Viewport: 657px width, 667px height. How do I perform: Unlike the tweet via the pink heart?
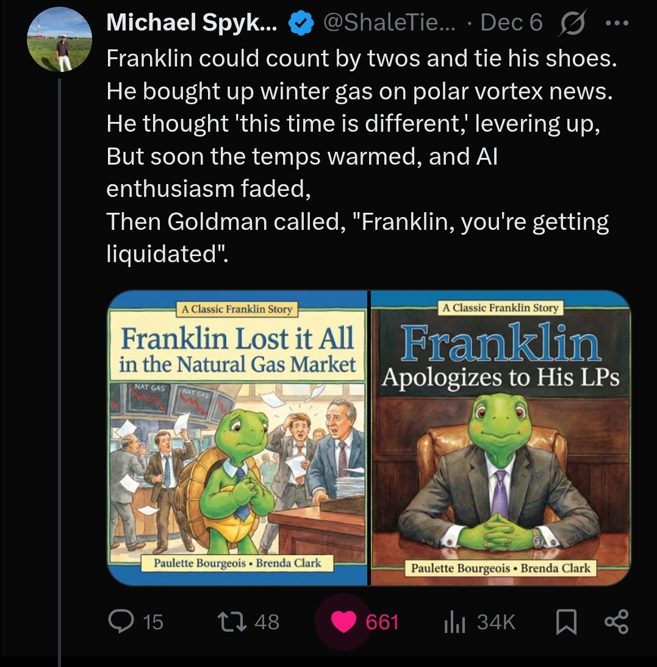tap(343, 621)
